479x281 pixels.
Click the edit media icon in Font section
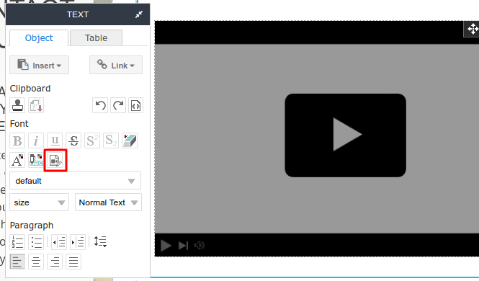pos(55,160)
